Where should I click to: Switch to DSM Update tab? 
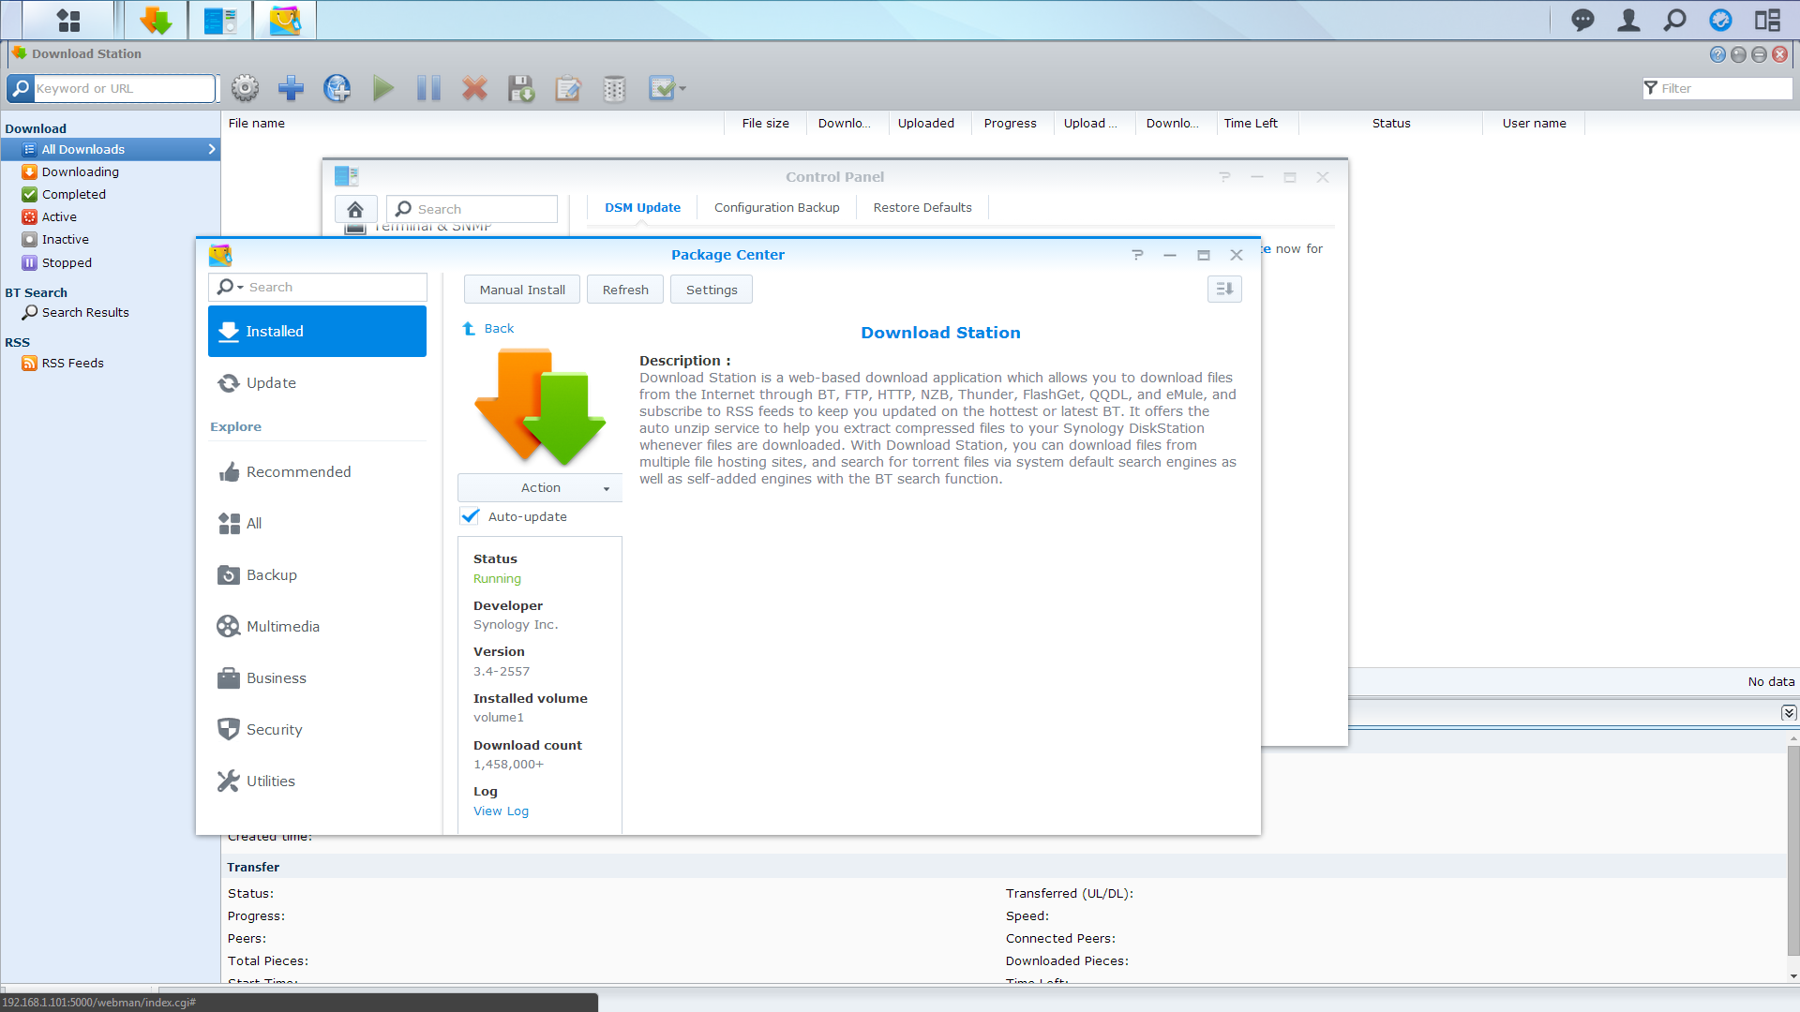642,207
